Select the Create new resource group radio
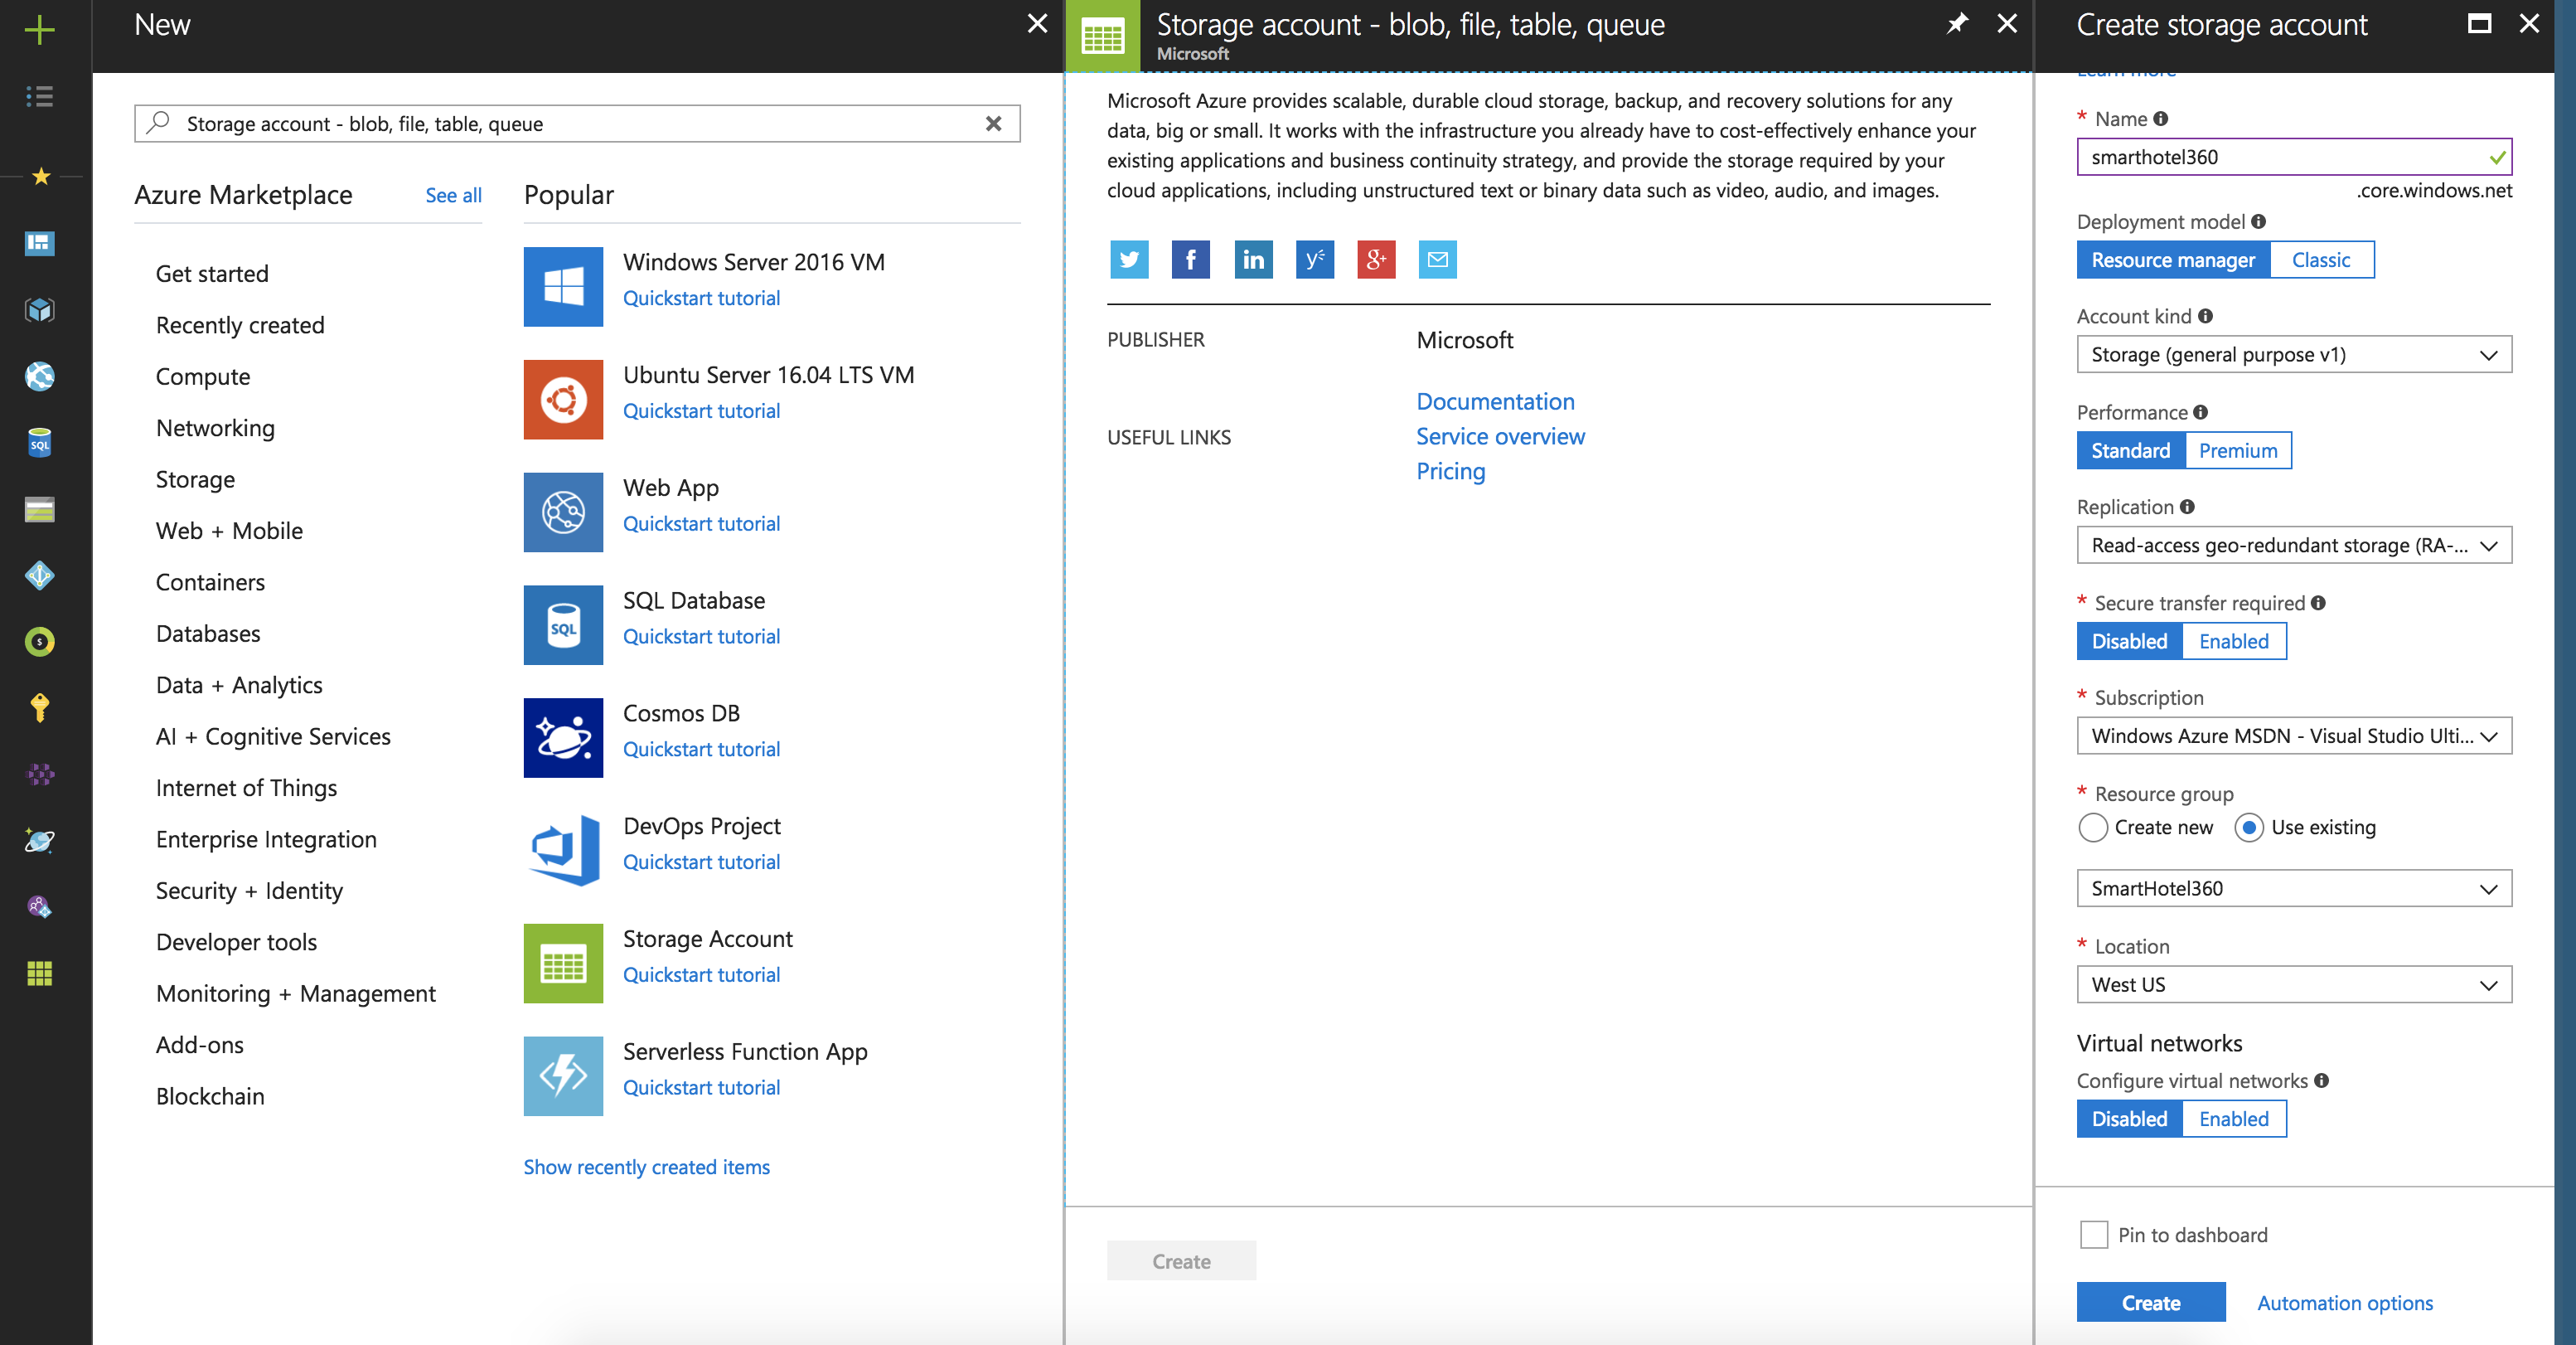The height and width of the screenshot is (1345, 2576). tap(2093, 828)
